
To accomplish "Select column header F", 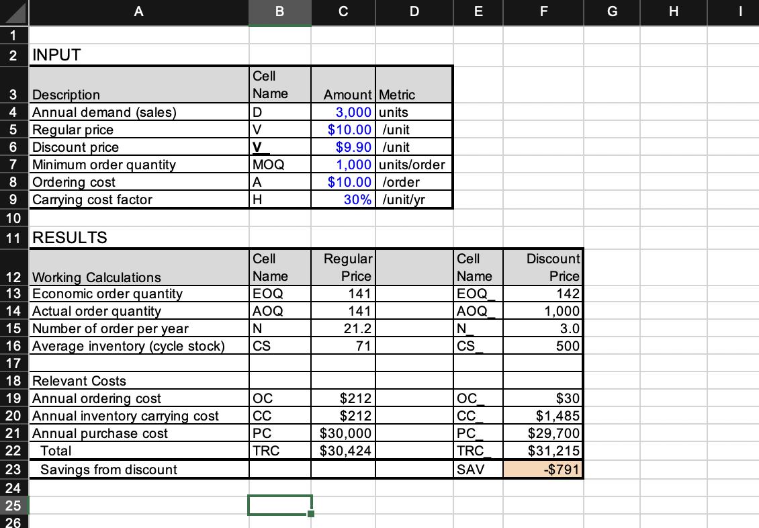I will pyautogui.click(x=543, y=12).
